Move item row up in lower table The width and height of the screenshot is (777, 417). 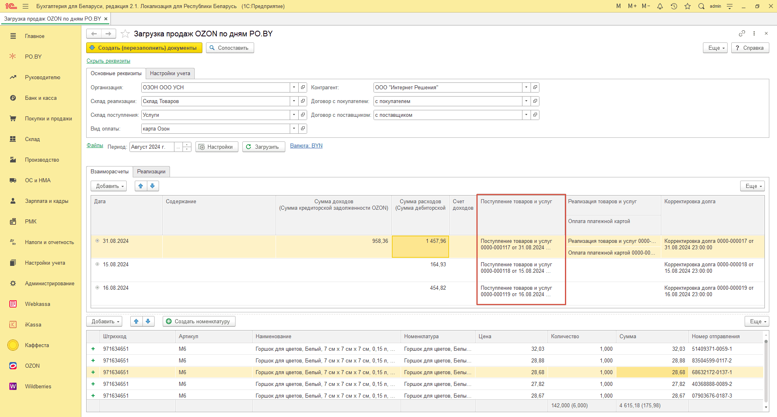click(136, 321)
